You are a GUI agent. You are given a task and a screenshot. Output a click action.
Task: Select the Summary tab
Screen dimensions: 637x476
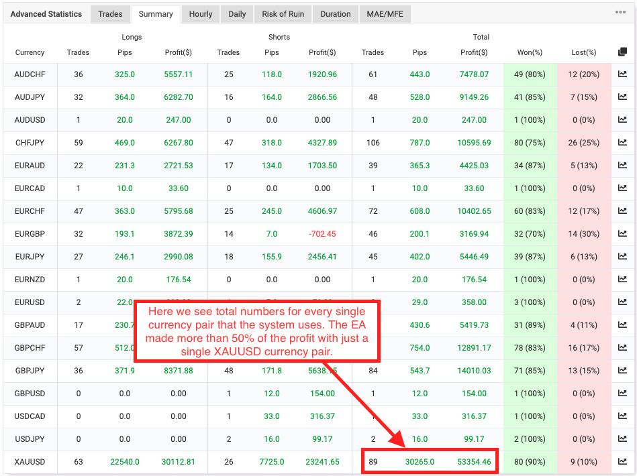pos(156,14)
